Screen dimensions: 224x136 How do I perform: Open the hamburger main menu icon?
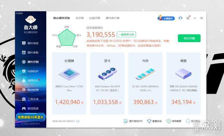click(x=188, y=18)
